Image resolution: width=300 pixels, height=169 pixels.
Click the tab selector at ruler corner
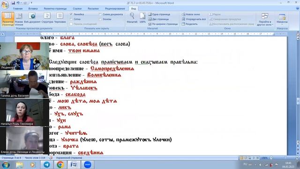3,34
